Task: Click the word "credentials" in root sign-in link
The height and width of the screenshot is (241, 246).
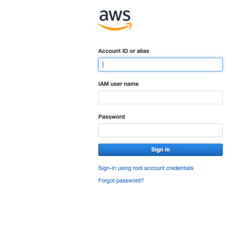Action: pyautogui.click(x=180, y=168)
